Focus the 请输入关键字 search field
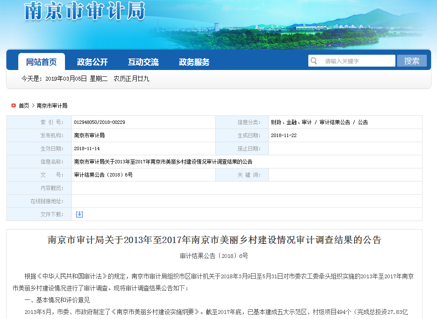 [357, 61]
